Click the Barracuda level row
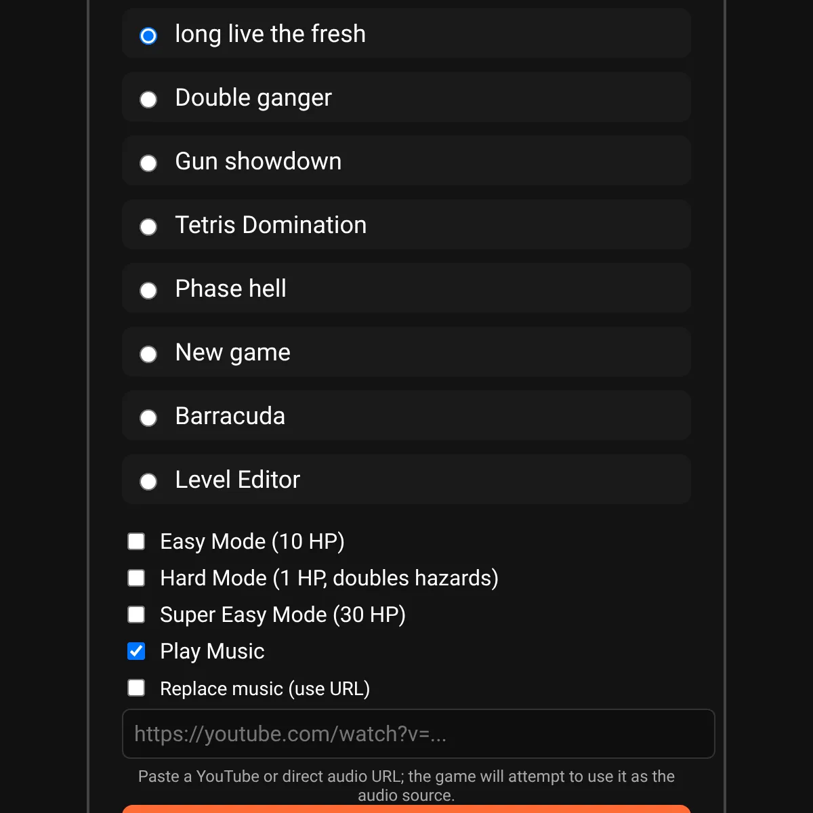Screen dimensions: 813x813 [406, 416]
